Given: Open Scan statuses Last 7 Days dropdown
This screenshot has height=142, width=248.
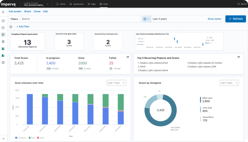Looking at the screenshot, I should click(117, 83).
